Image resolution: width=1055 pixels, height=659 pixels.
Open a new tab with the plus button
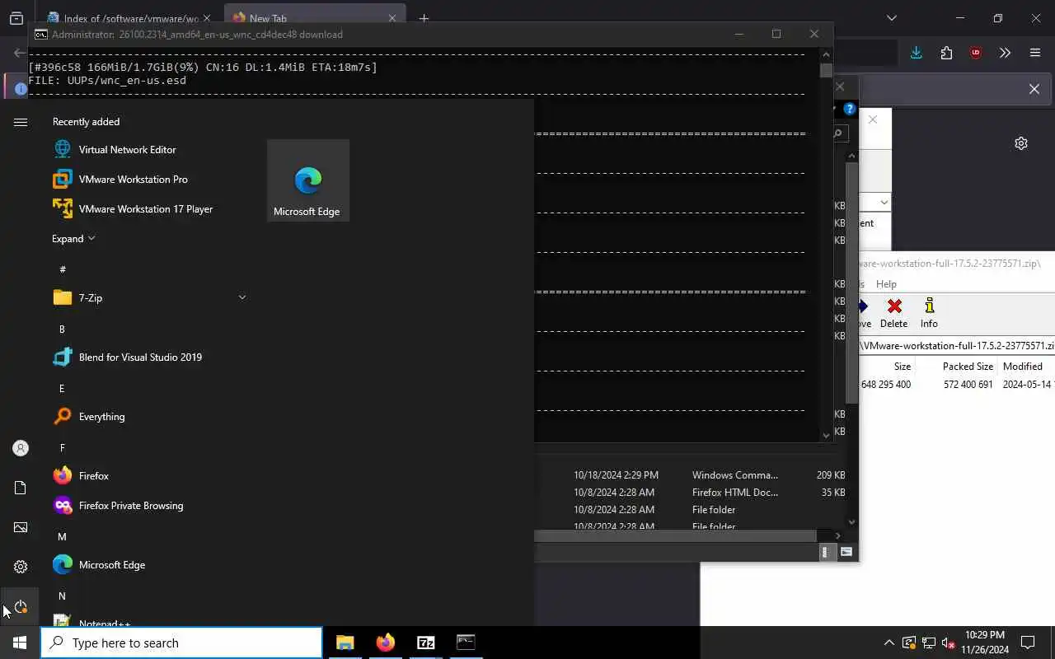click(x=424, y=18)
